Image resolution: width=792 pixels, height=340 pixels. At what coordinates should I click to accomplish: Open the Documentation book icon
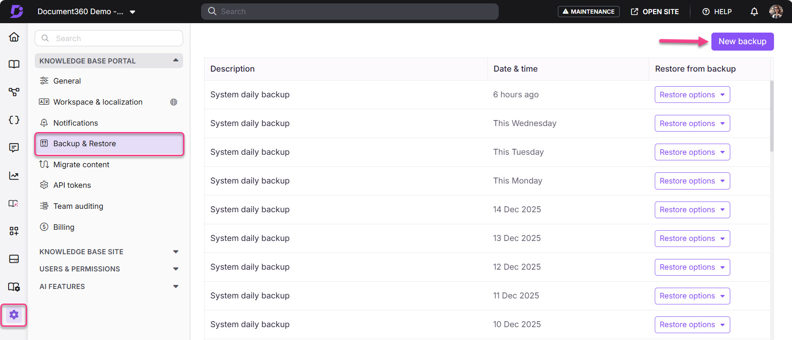click(14, 64)
